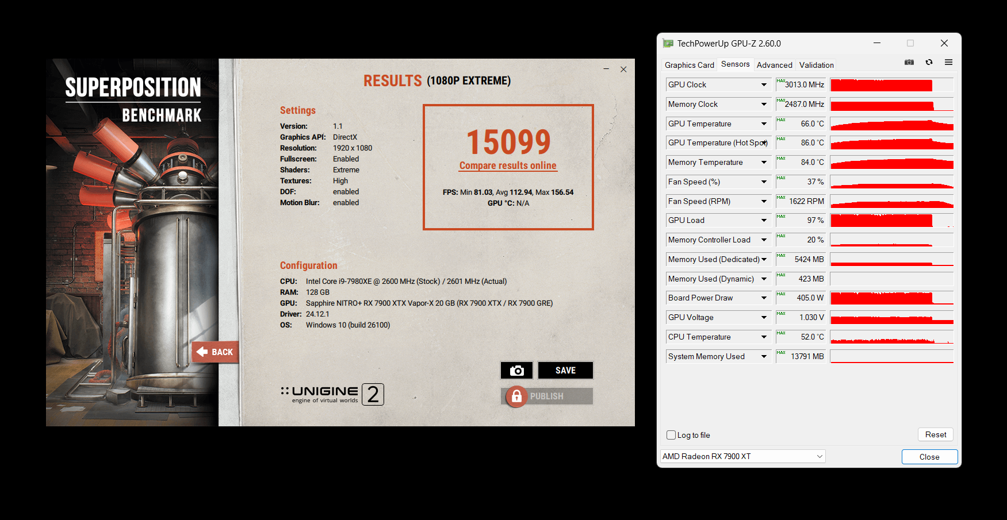Click the GPU-Z app icon in title bar
The height and width of the screenshot is (520, 1007).
coord(668,43)
